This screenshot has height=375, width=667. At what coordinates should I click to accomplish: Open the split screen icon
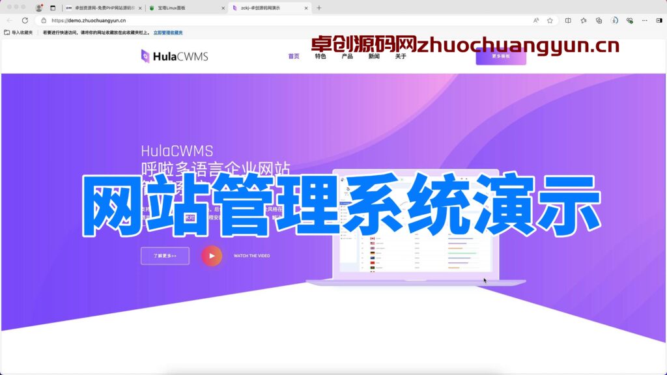pyautogui.click(x=568, y=20)
